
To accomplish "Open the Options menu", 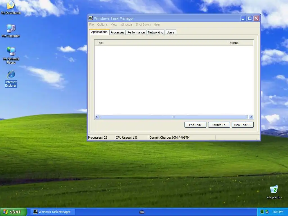I will (102, 24).
